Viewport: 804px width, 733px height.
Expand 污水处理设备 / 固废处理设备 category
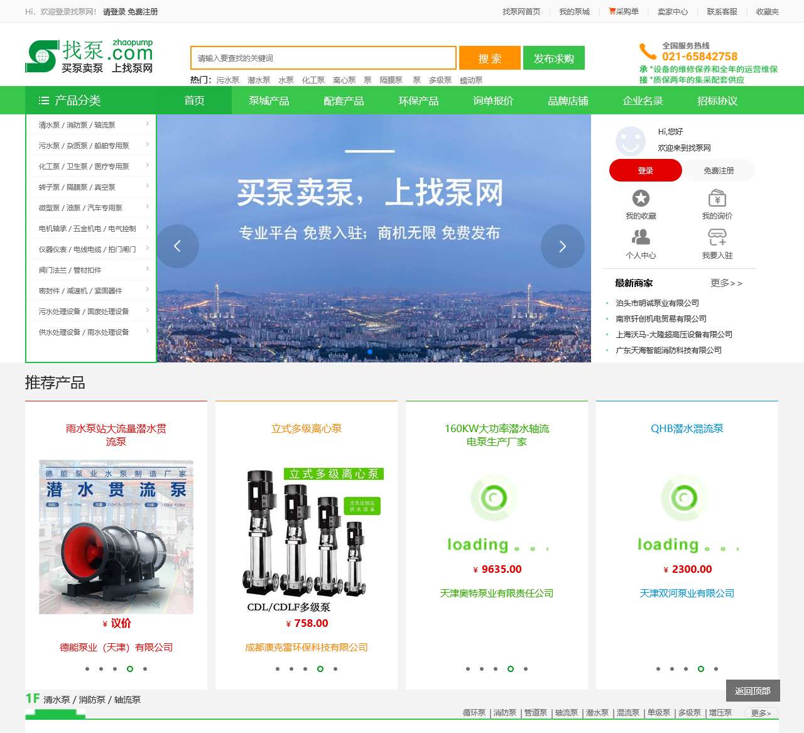pyautogui.click(x=90, y=312)
